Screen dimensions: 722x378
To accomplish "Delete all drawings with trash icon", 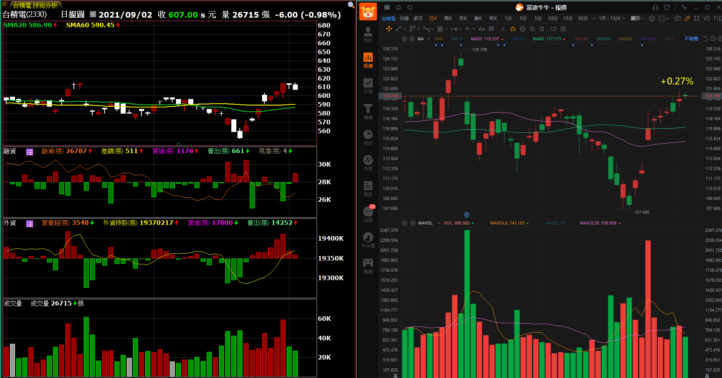I will click(542, 29).
